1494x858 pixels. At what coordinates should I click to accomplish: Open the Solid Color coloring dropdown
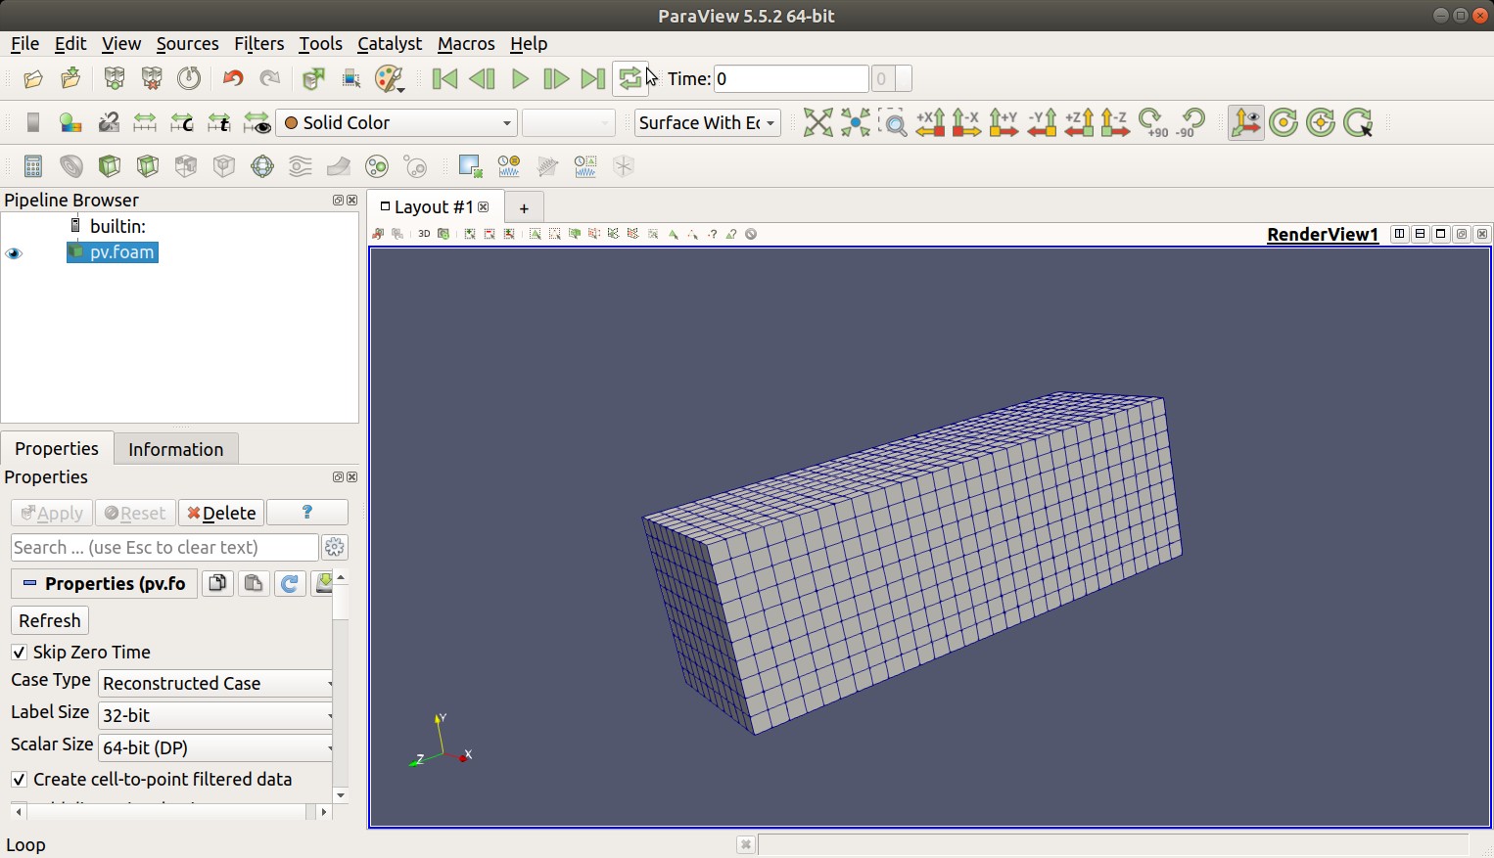(x=397, y=122)
